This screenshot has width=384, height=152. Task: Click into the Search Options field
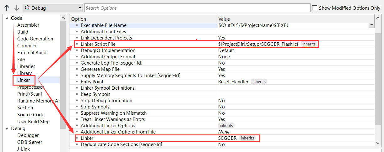(197, 8)
